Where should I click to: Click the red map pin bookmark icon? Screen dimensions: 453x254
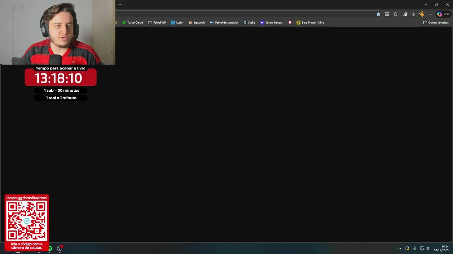click(290, 23)
